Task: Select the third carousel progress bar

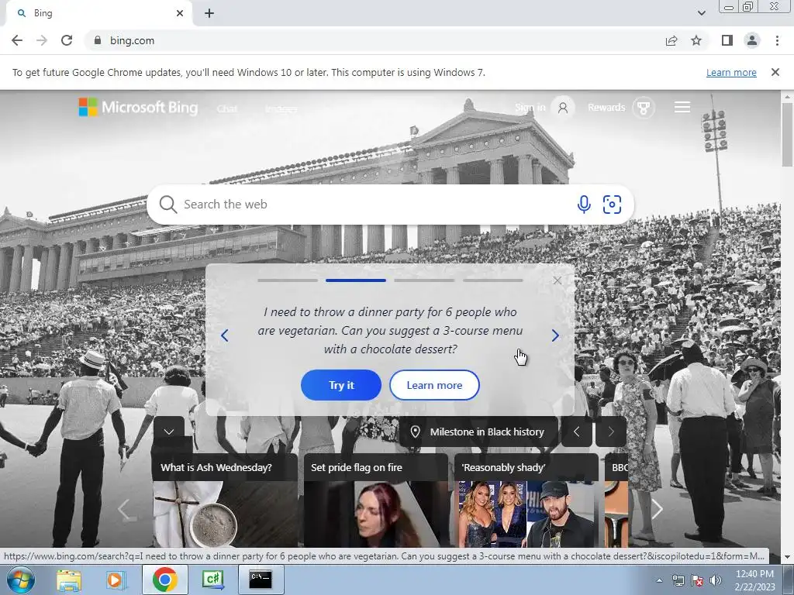Action: click(424, 280)
